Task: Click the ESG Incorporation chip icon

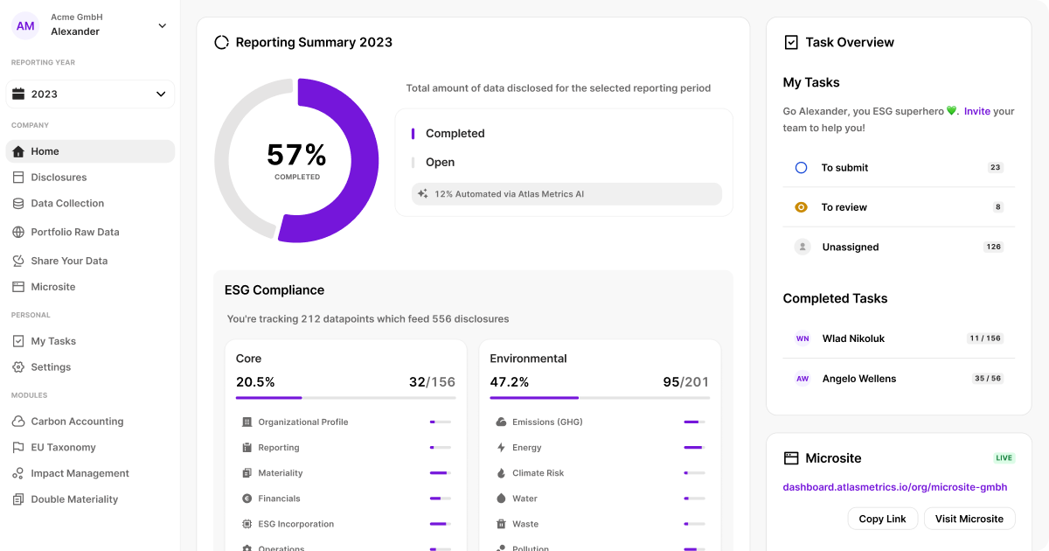Action: click(247, 524)
